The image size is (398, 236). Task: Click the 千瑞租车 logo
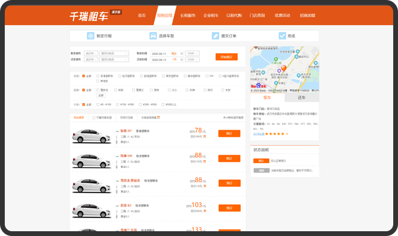click(89, 16)
